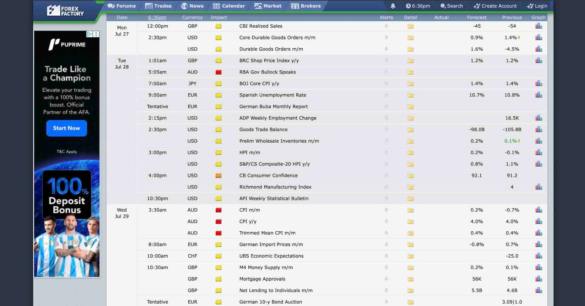This screenshot has width=585, height=306.
Task: Toggle alert bell for Net Lending to Individuals
Action: pos(386,290)
